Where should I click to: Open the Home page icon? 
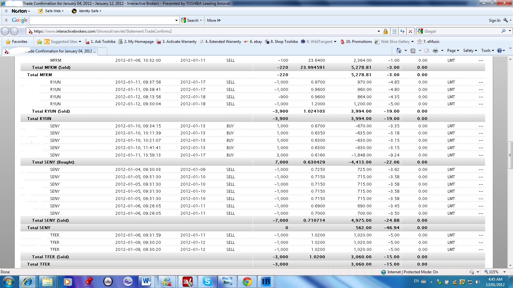coord(399,51)
